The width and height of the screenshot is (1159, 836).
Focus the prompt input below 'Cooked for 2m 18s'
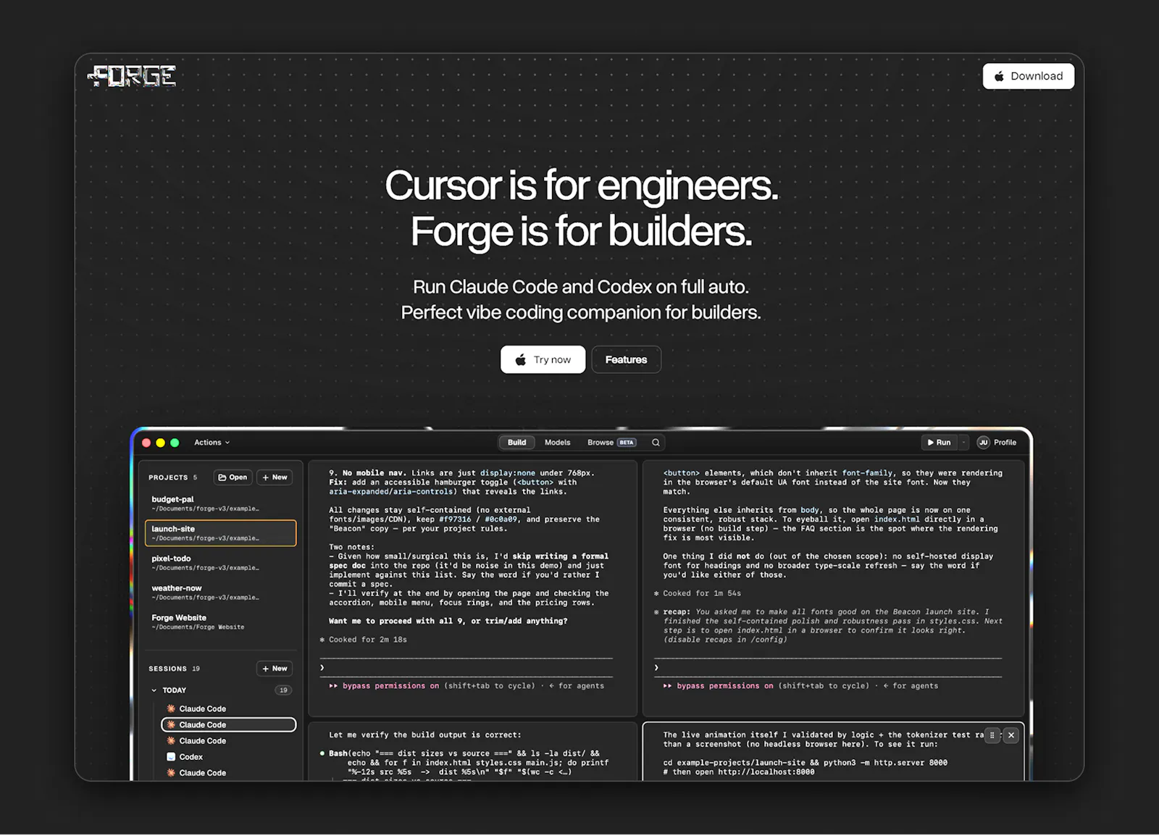pyautogui.click(x=467, y=668)
